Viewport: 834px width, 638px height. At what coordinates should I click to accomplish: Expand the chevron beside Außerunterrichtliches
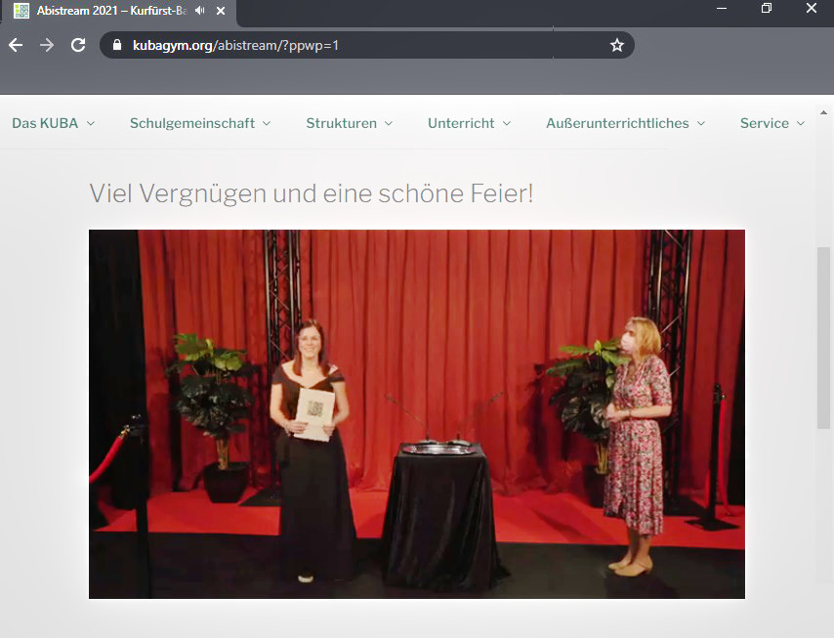click(701, 123)
